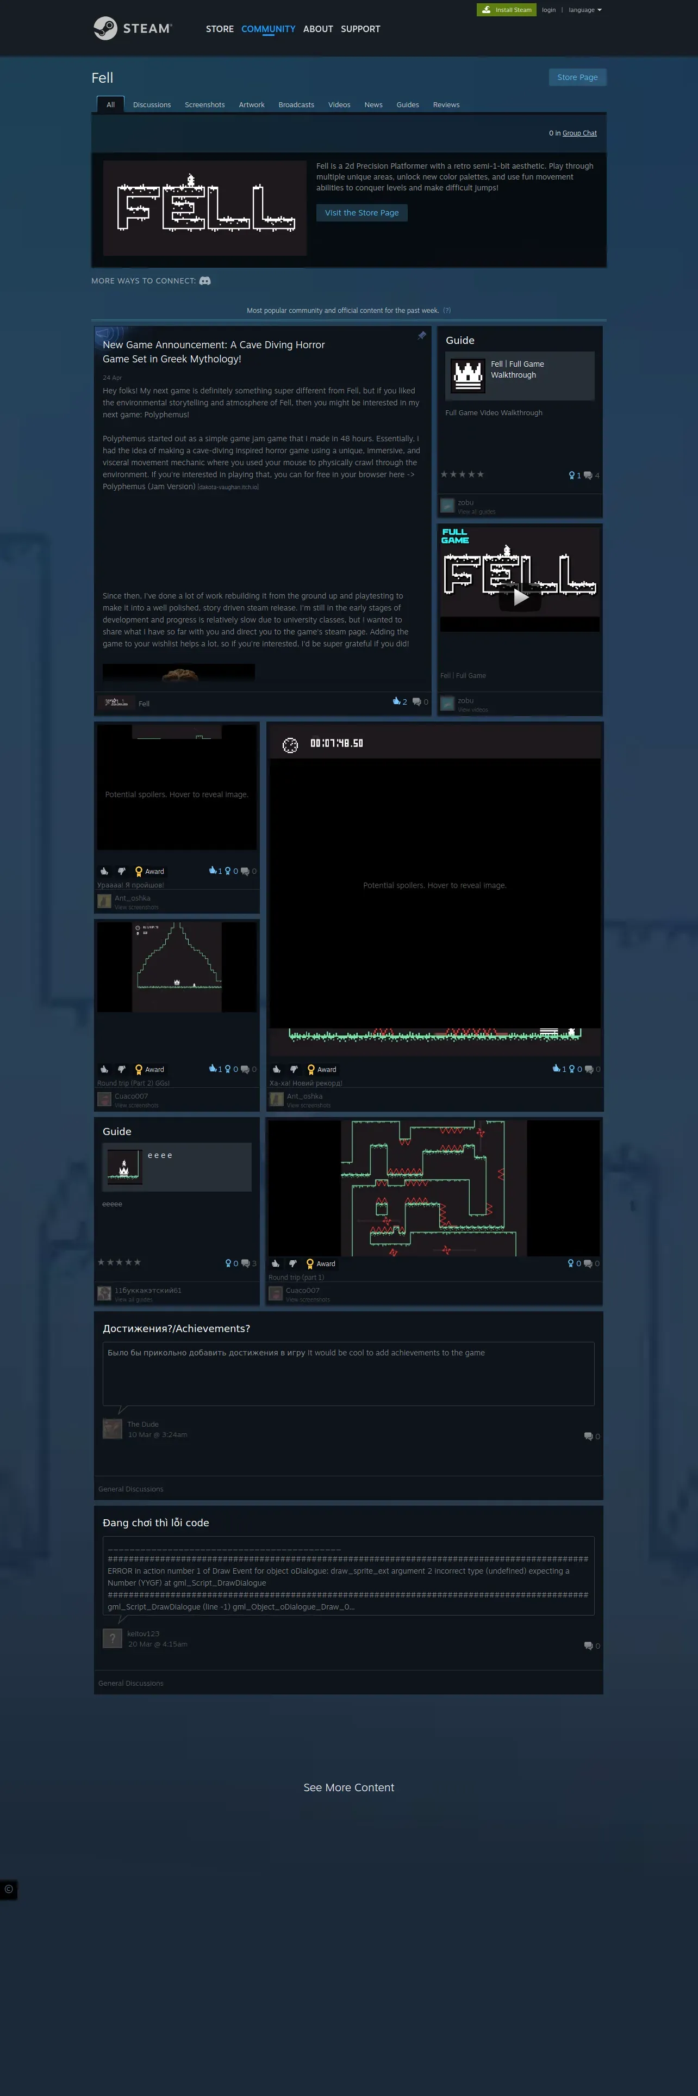Click the copyright icon at the page's left edge
698x2096 pixels.
(8, 1889)
